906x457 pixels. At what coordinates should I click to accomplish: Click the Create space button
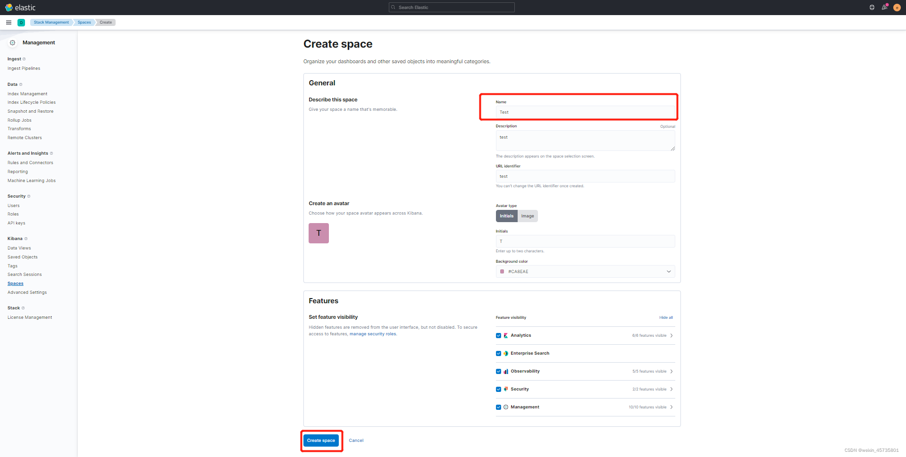321,440
